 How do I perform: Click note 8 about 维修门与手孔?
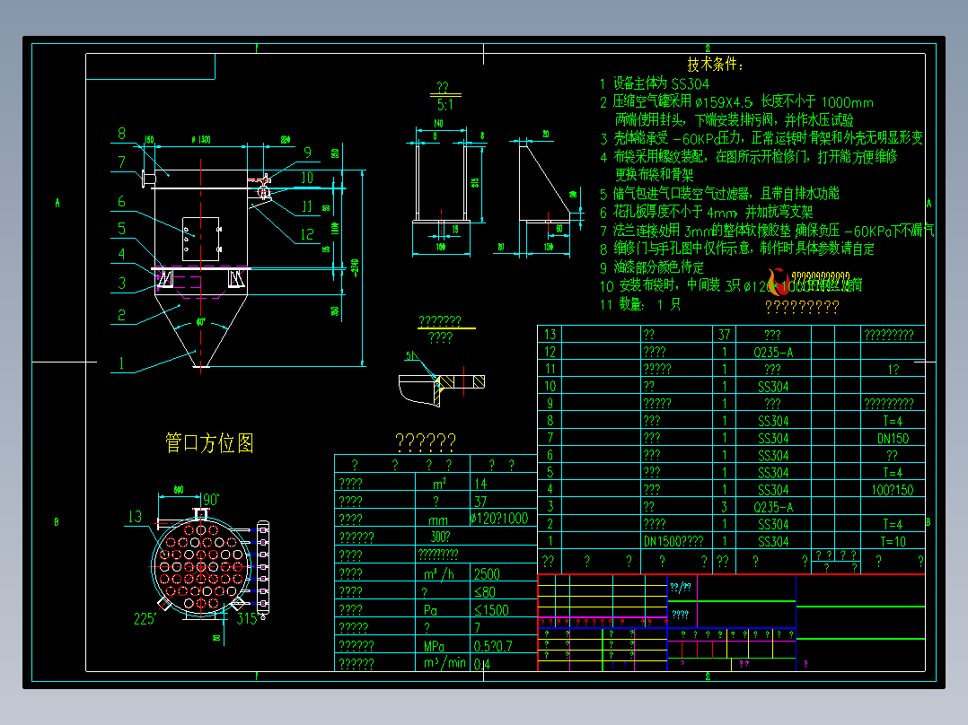tap(737, 249)
